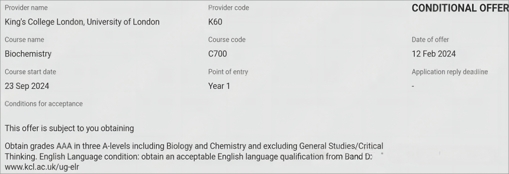Select the 23 Sep 2024 start date

pos(27,86)
